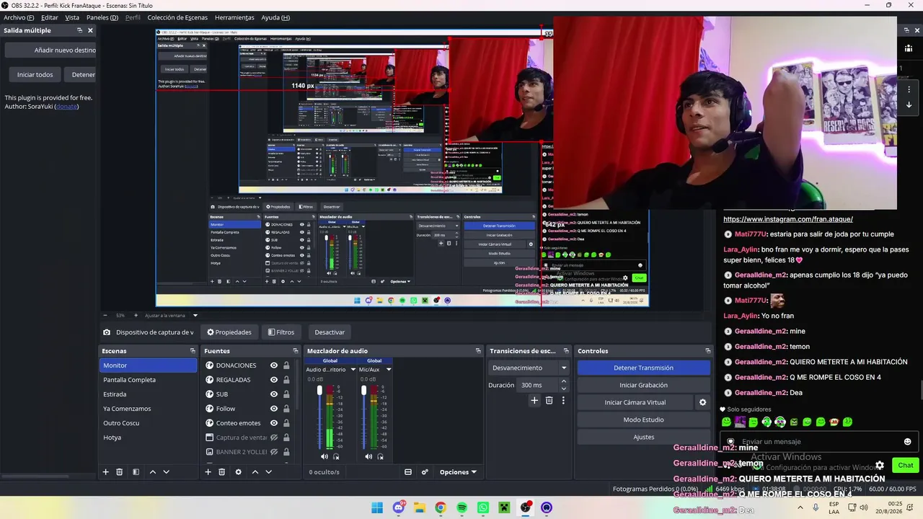Click Añadir nuevo destino button
923x519 pixels.
click(50, 50)
